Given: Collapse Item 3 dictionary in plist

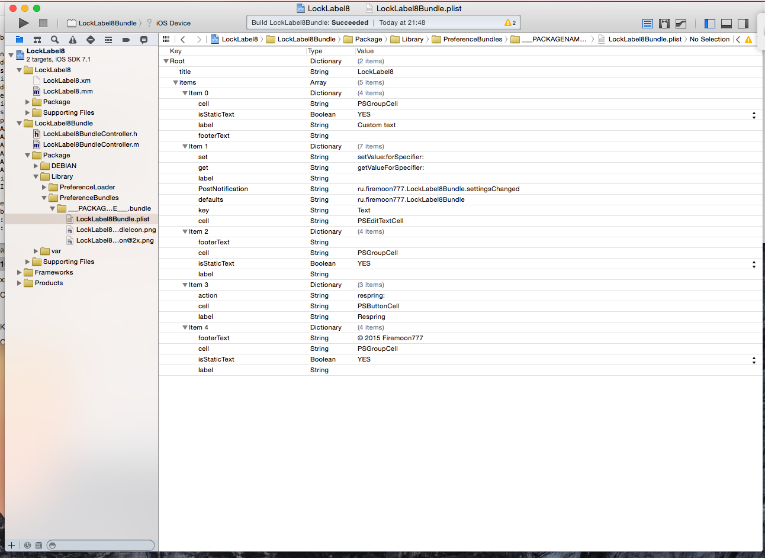Looking at the screenshot, I should tap(185, 285).
